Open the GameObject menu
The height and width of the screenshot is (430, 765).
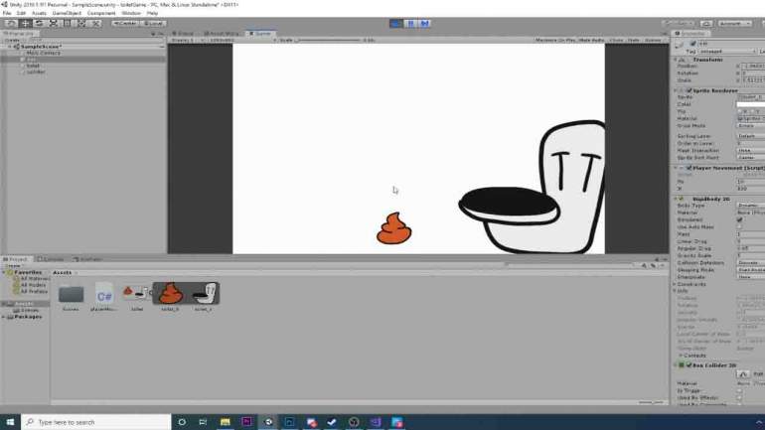click(x=67, y=13)
